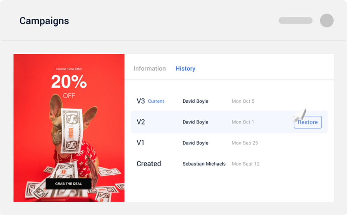Select the V1 version entry
347x215 pixels.
click(x=229, y=143)
